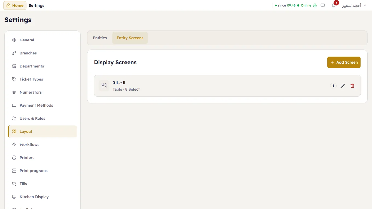Image resolution: width=372 pixels, height=209 pixels.
Task: Click the count badge on الصالة row
Action: [333, 86]
